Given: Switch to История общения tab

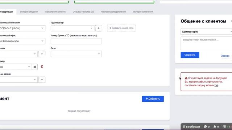Looking at the screenshot, I should click(29, 12).
